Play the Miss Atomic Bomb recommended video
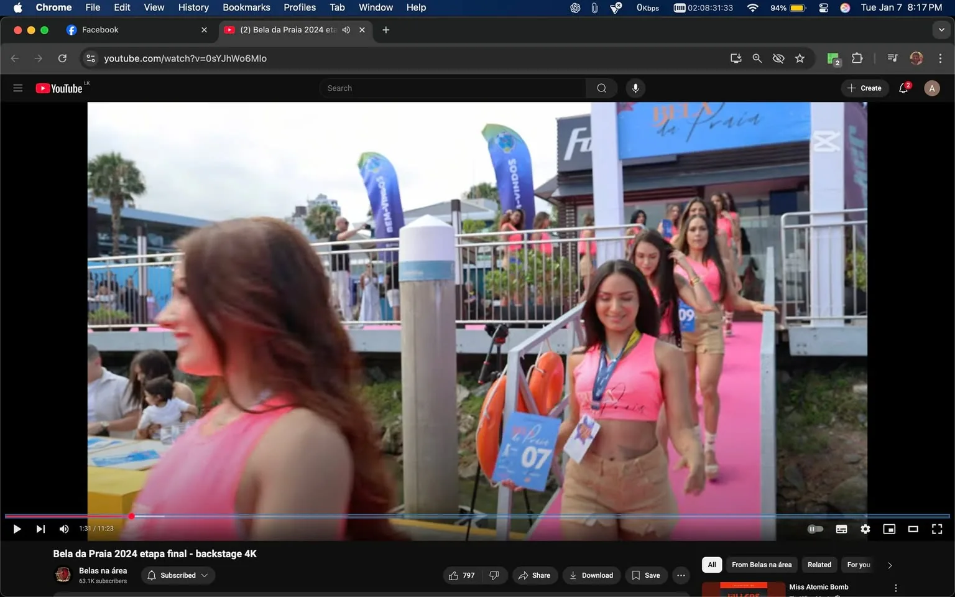Screen dimensions: 955x597 pos(818,586)
